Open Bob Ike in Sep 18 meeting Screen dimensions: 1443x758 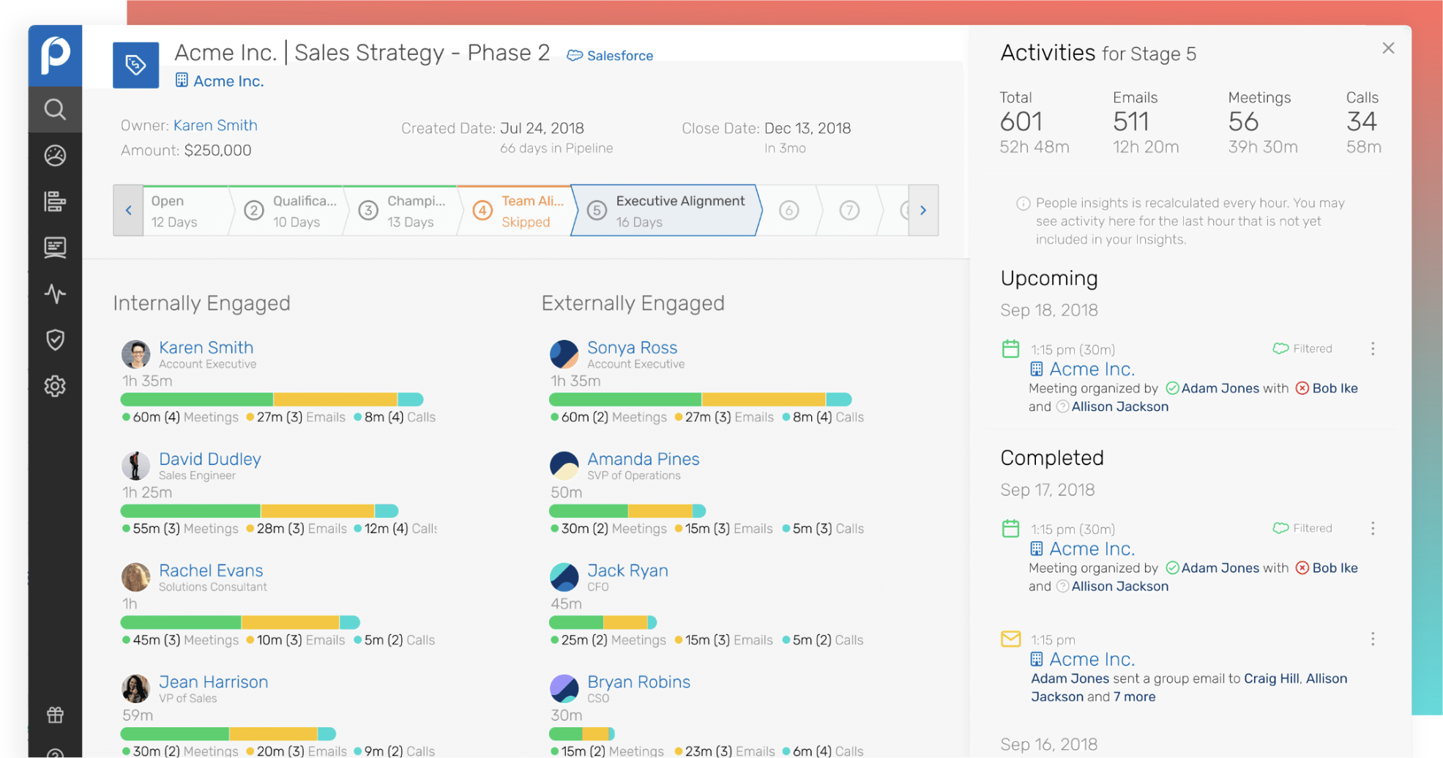point(1335,388)
